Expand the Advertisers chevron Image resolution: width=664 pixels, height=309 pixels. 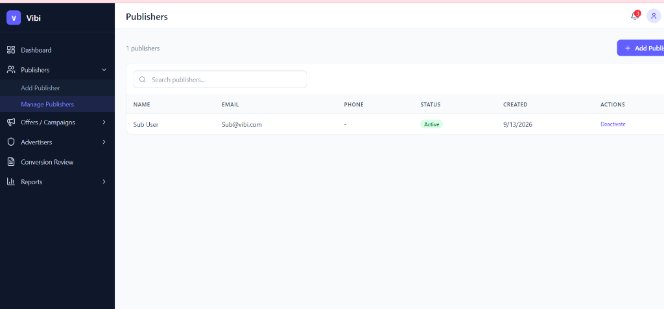pos(104,143)
